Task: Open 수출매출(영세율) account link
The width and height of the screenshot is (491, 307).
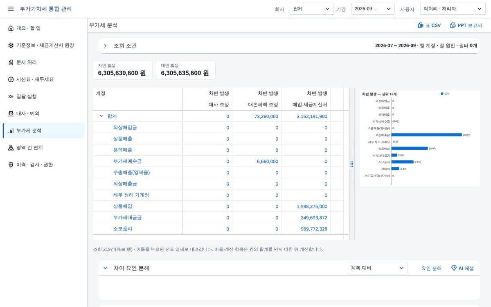Action: point(132,173)
